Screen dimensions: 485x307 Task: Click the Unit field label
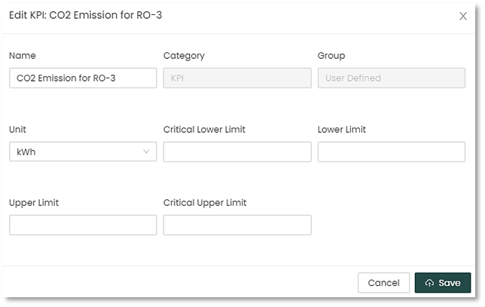18,130
